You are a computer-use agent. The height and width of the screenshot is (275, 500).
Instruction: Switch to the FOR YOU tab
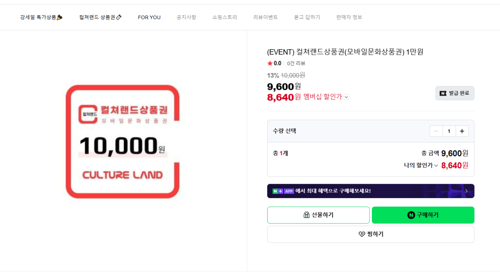[149, 17]
